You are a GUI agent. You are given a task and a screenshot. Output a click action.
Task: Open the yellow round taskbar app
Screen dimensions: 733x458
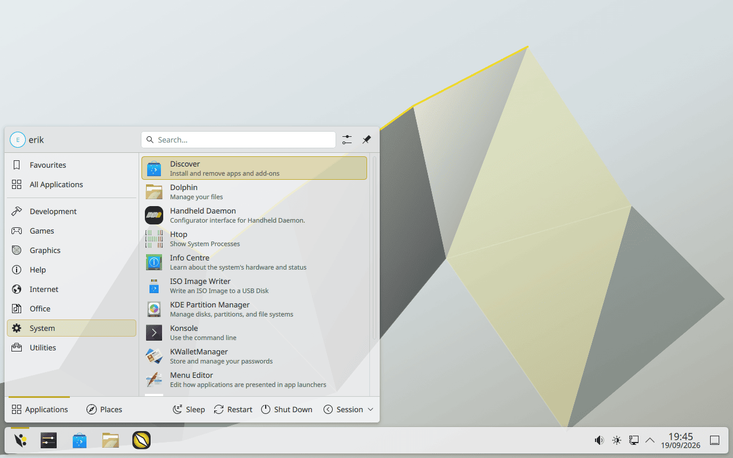pos(141,440)
